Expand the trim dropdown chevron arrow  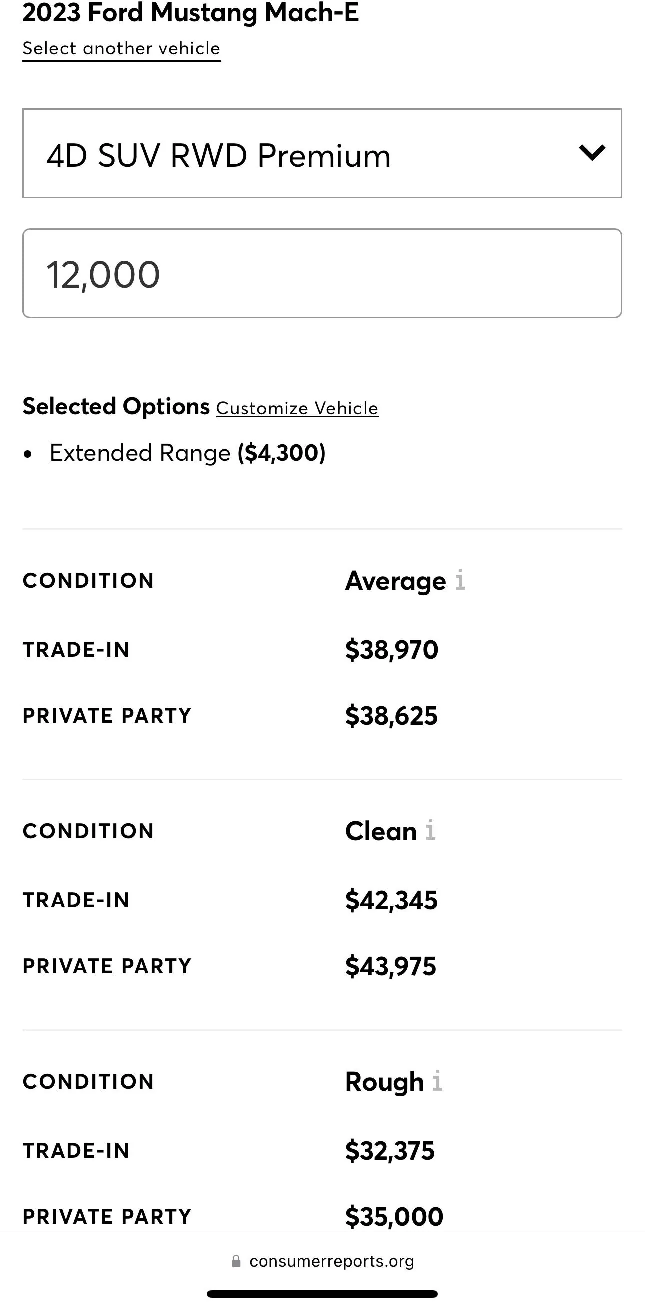tap(592, 153)
